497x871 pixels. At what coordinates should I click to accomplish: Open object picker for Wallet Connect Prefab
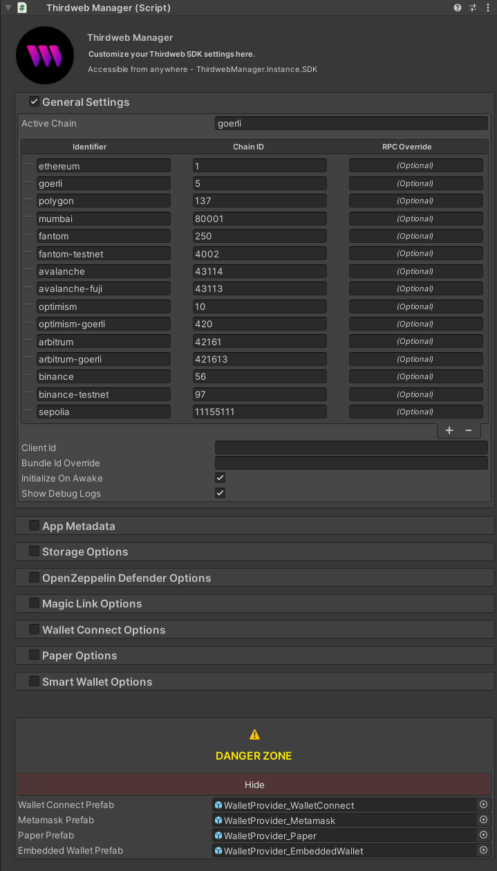483,805
